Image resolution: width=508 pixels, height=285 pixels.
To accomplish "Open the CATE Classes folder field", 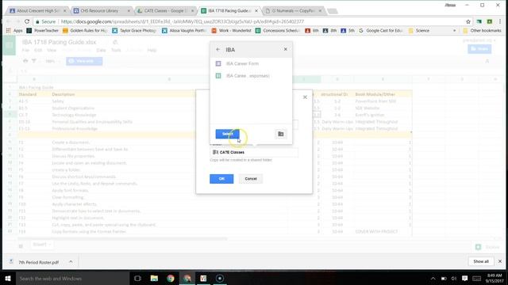I will click(254, 152).
